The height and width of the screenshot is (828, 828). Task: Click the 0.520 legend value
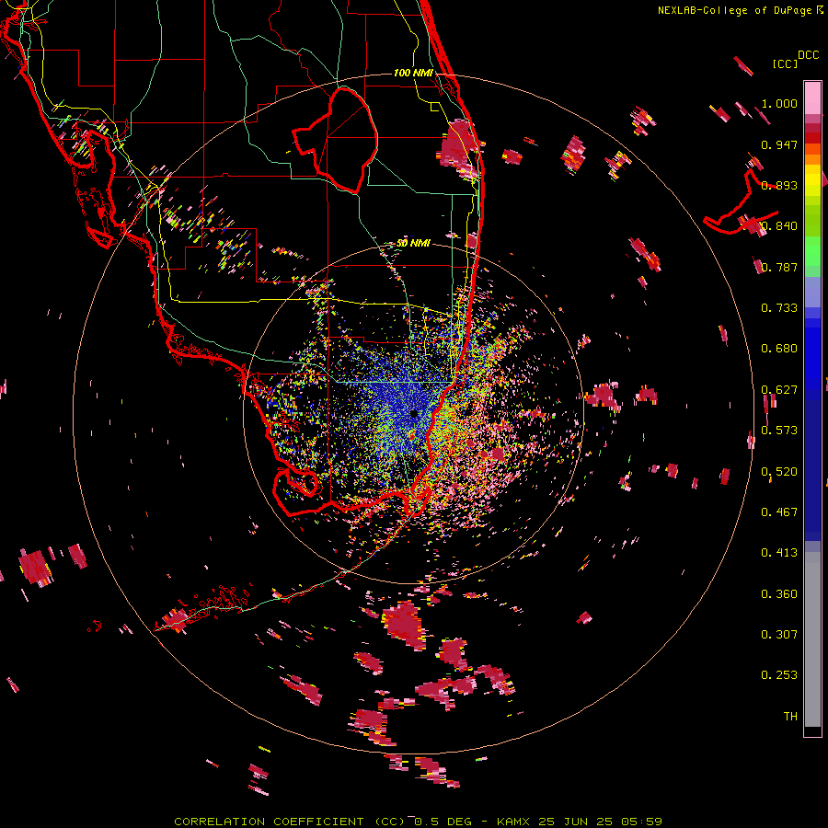point(779,472)
